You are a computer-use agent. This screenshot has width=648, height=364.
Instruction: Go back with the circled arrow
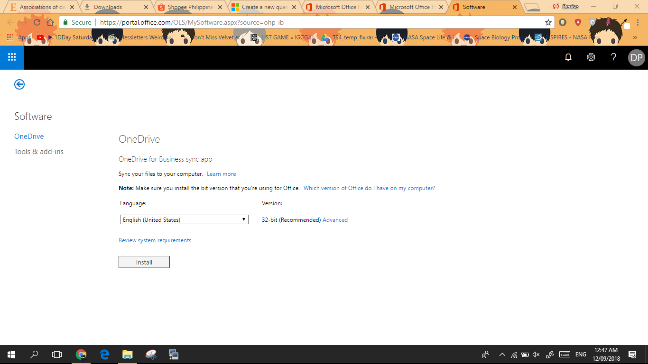pos(19,84)
